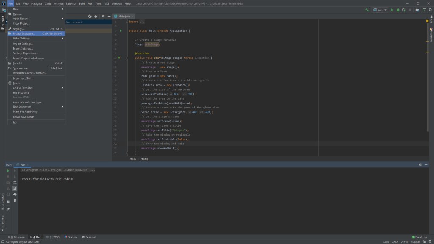434x244 pixels.
Task: Pin the Run tab with pin icon
Action: coord(8,209)
